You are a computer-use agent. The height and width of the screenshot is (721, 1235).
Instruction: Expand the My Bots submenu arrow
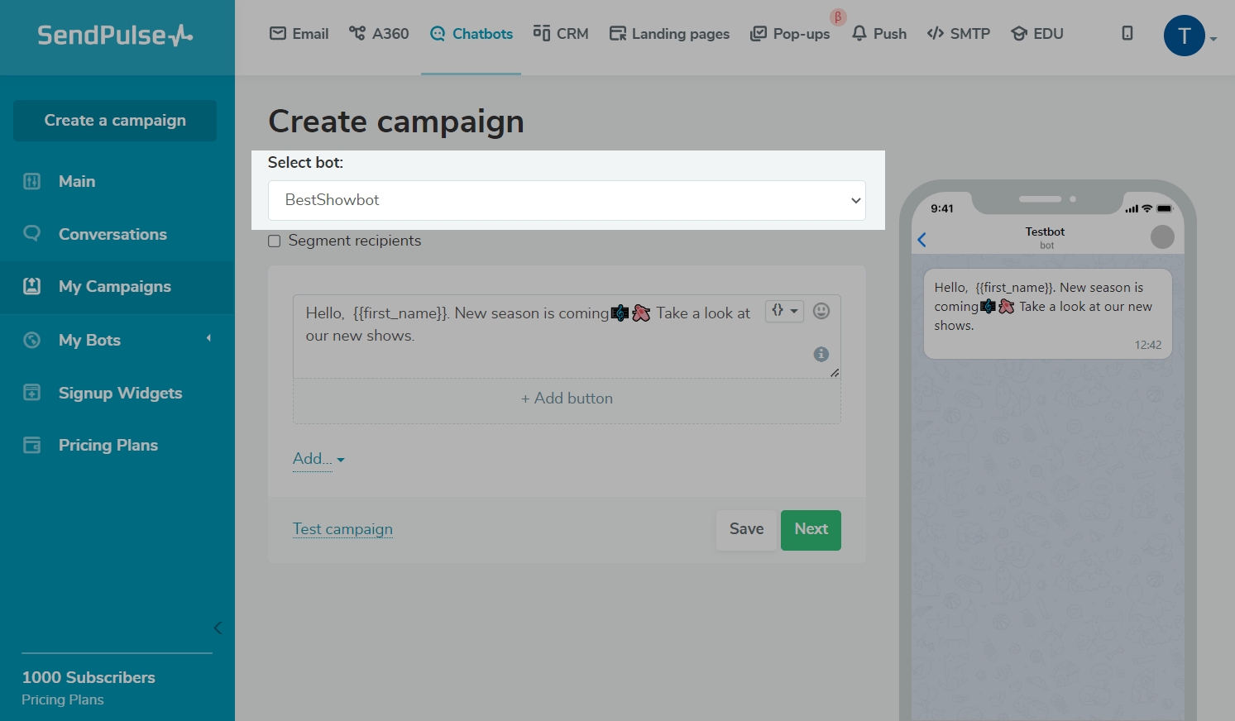coord(208,338)
